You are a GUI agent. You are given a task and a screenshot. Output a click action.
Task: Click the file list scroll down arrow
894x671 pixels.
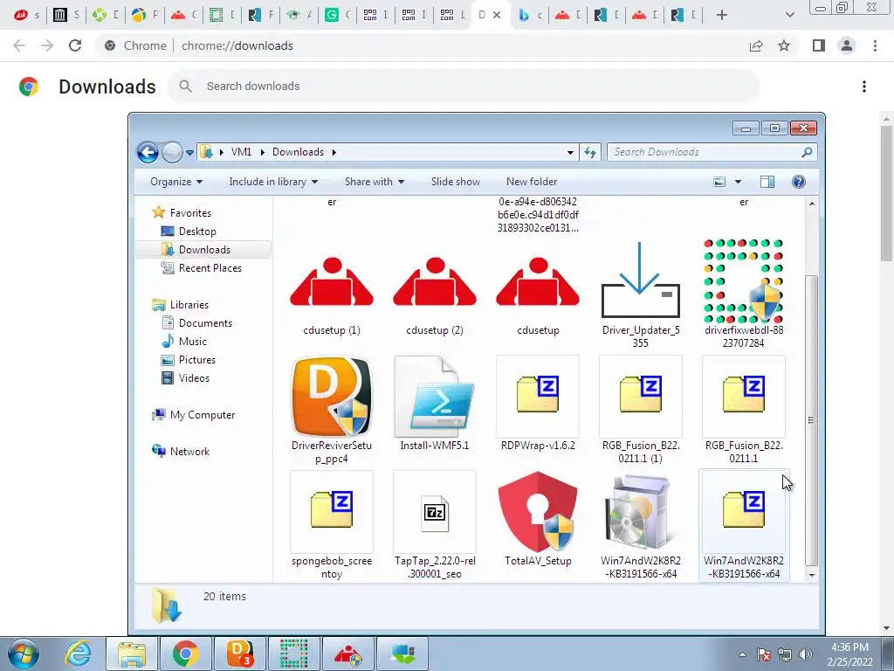pyautogui.click(x=812, y=576)
